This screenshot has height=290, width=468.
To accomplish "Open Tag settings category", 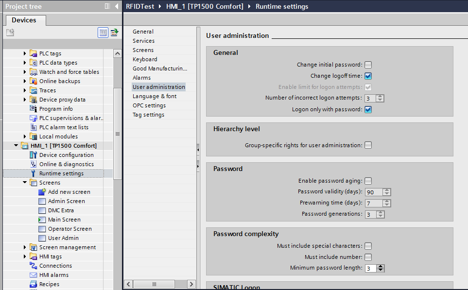I will pyautogui.click(x=148, y=115).
